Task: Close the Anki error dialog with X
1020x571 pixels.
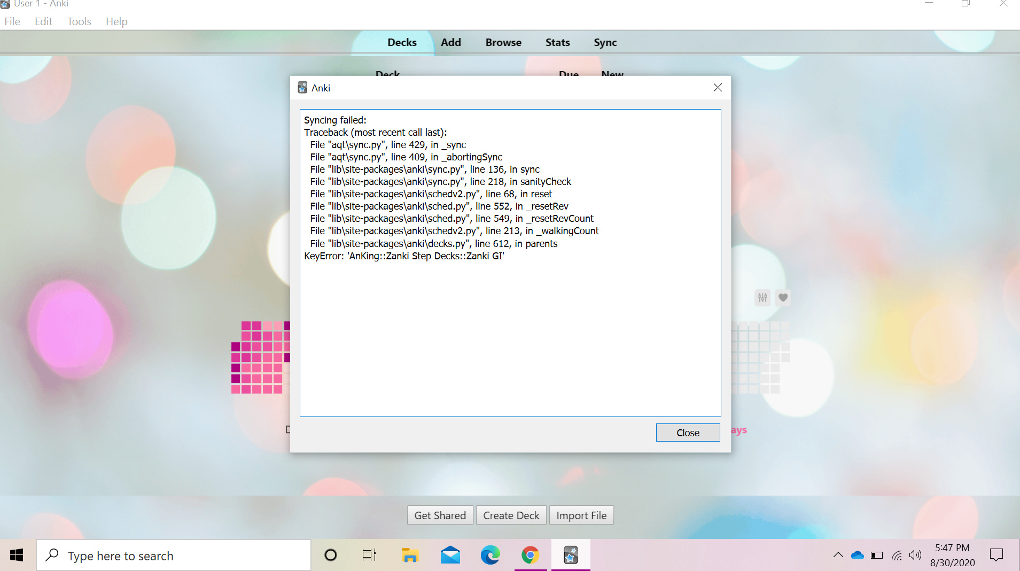Action: coord(718,88)
